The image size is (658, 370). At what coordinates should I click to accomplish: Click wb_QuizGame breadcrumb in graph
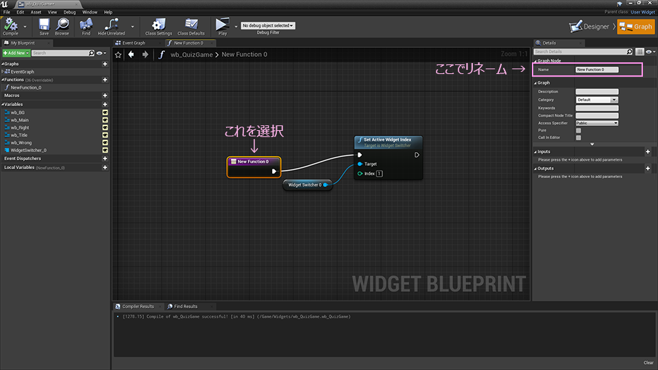(x=191, y=55)
